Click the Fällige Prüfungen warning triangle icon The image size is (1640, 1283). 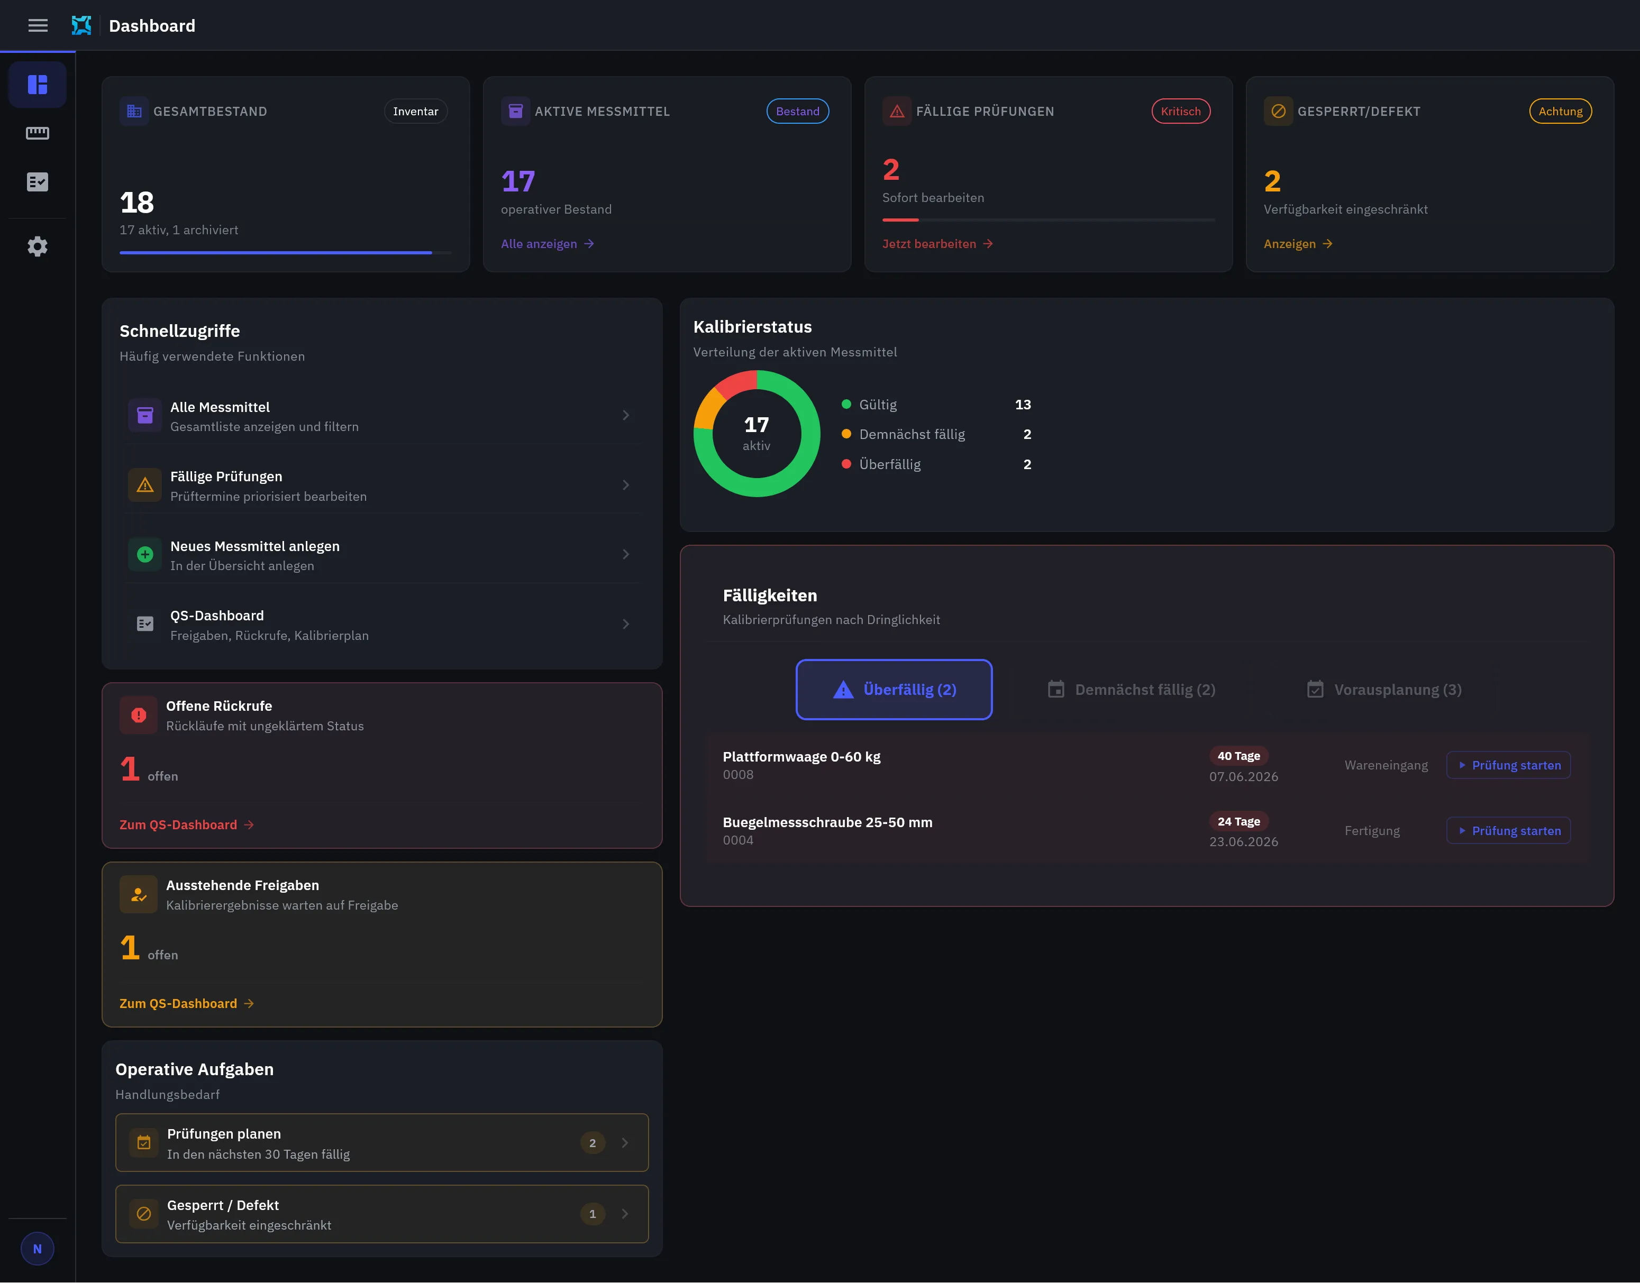(897, 111)
